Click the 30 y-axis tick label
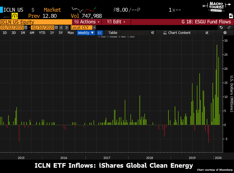 click(226, 41)
